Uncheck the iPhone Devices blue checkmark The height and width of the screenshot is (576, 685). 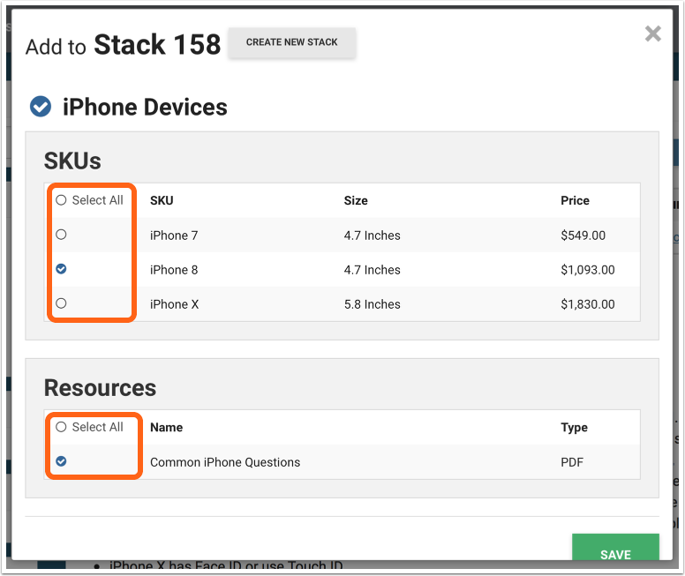[x=41, y=107]
